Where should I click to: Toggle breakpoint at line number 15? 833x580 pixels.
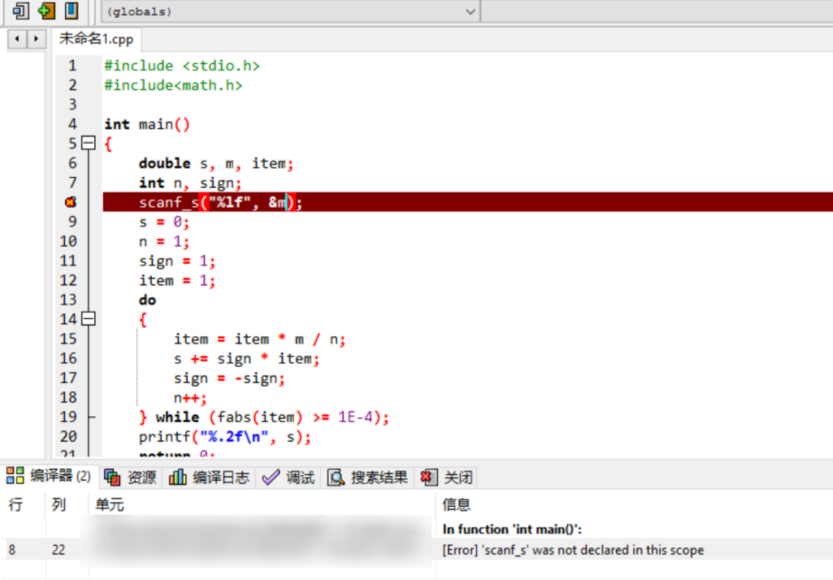coord(68,339)
